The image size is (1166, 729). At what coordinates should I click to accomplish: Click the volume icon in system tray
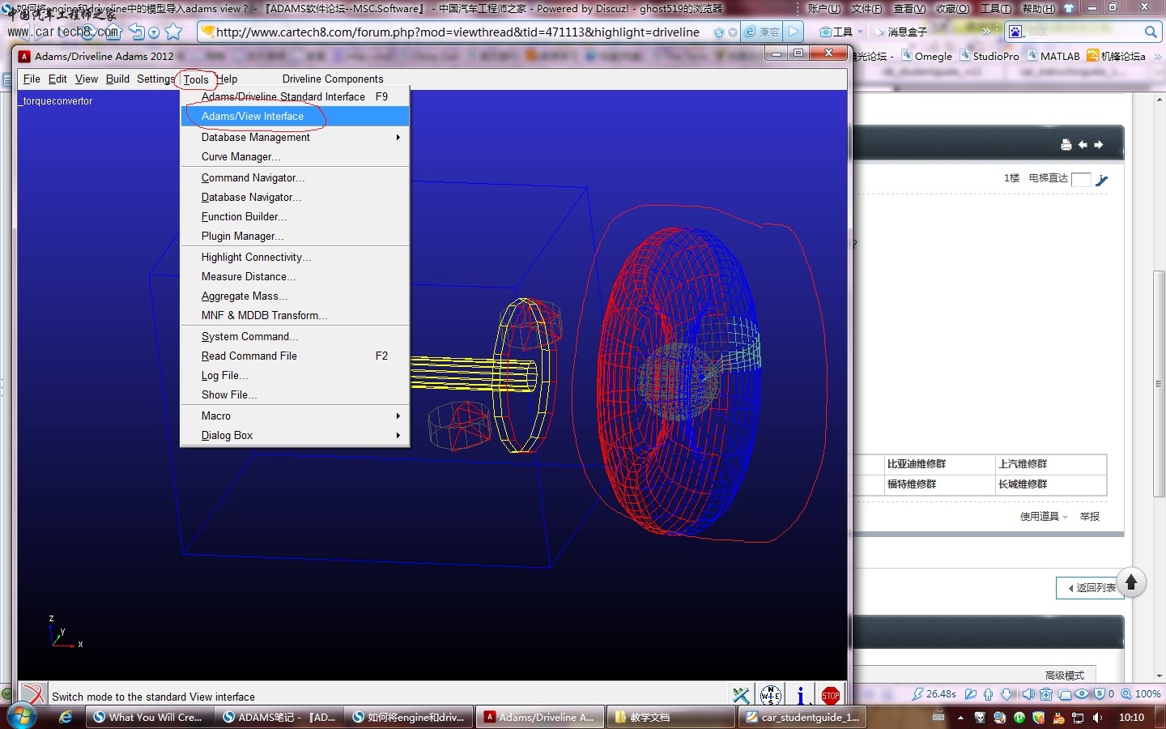point(1098,718)
